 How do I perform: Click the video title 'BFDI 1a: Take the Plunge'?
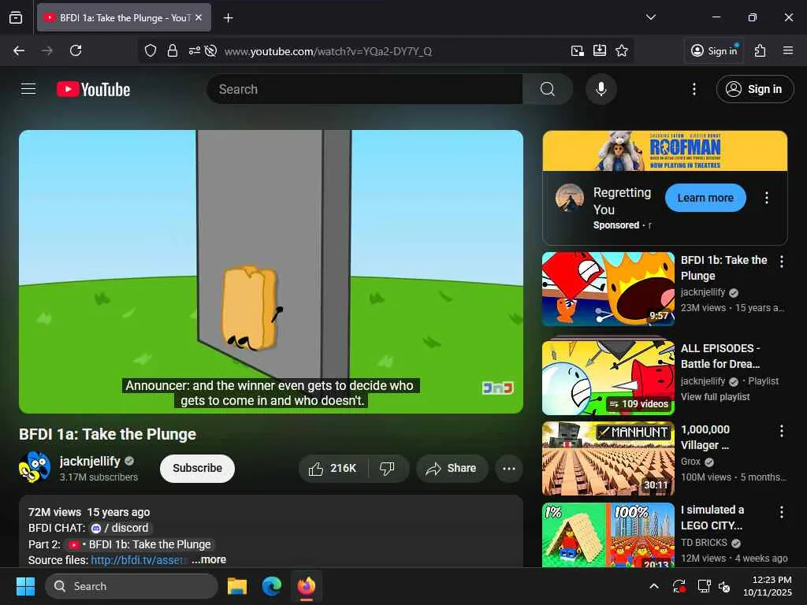coord(107,434)
